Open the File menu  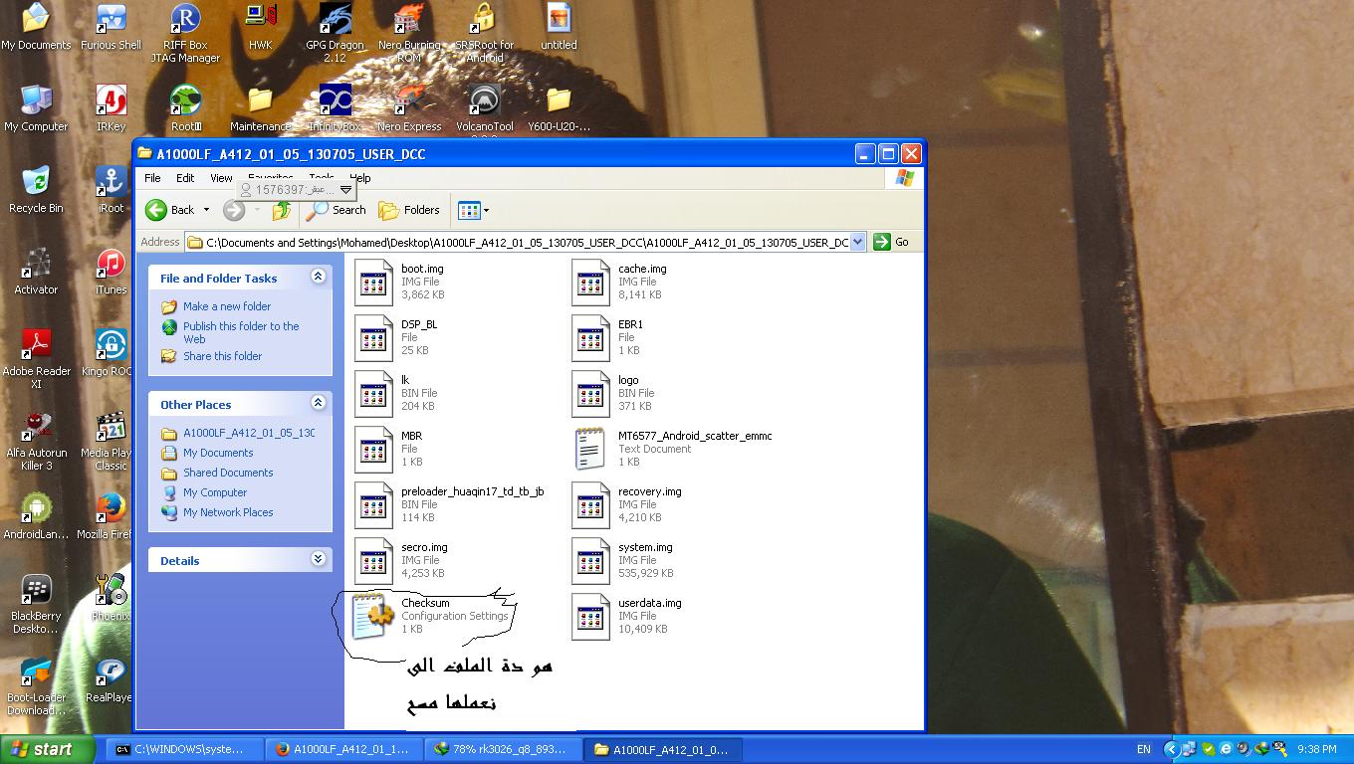[152, 178]
